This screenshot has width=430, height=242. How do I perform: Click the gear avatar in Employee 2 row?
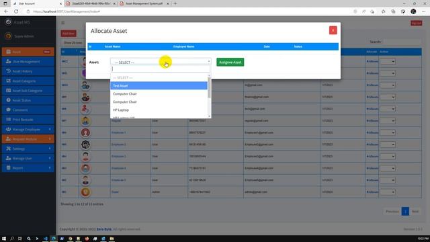pyautogui.click(x=85, y=145)
